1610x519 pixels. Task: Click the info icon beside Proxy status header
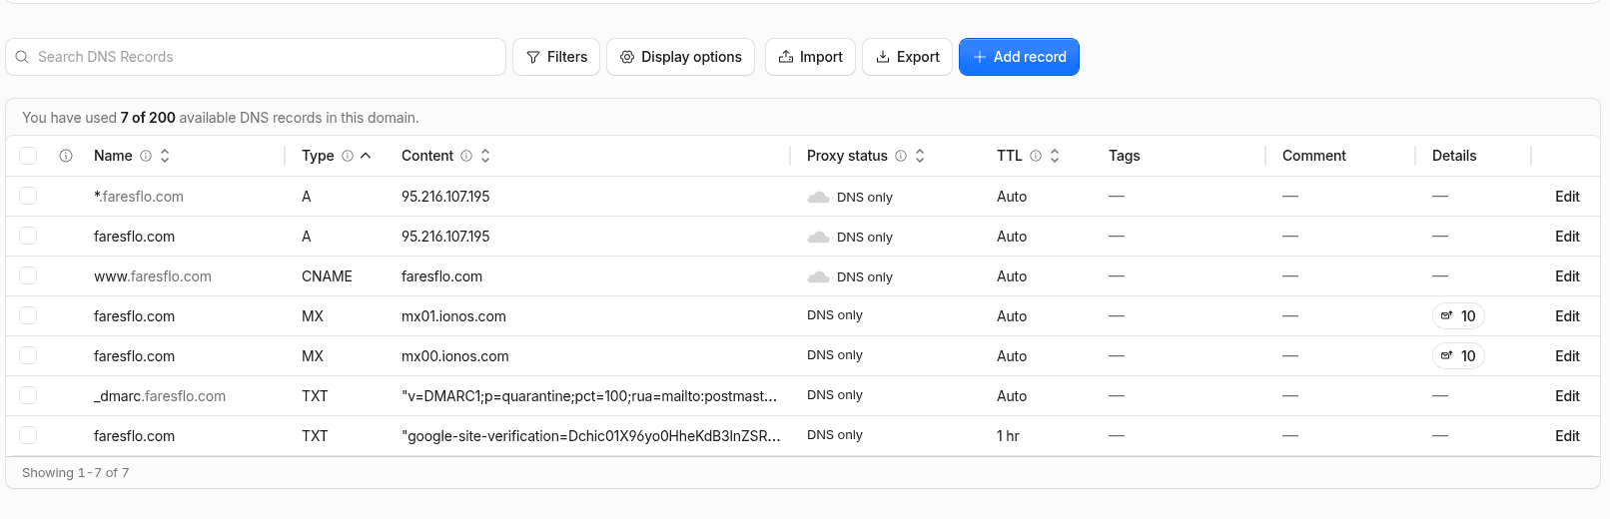pyautogui.click(x=901, y=156)
